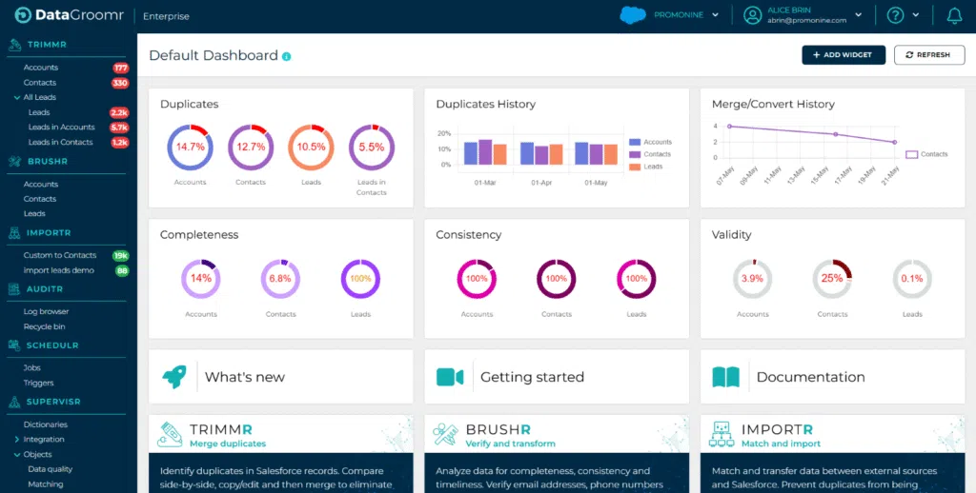Click the video camera Getting started icon
This screenshot has height=493, width=976.
tap(450, 377)
